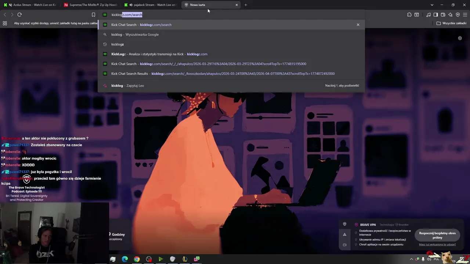Select the triangle rewards icon in widget strip
This screenshot has height=264, width=470.
[x=344, y=234]
